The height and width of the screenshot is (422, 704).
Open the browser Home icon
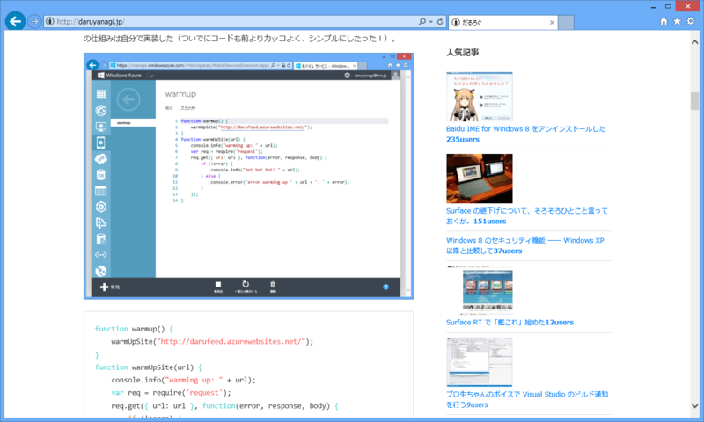[x=664, y=21]
